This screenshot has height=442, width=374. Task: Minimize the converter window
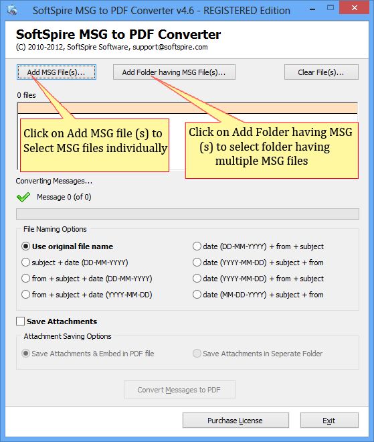(312, 9)
